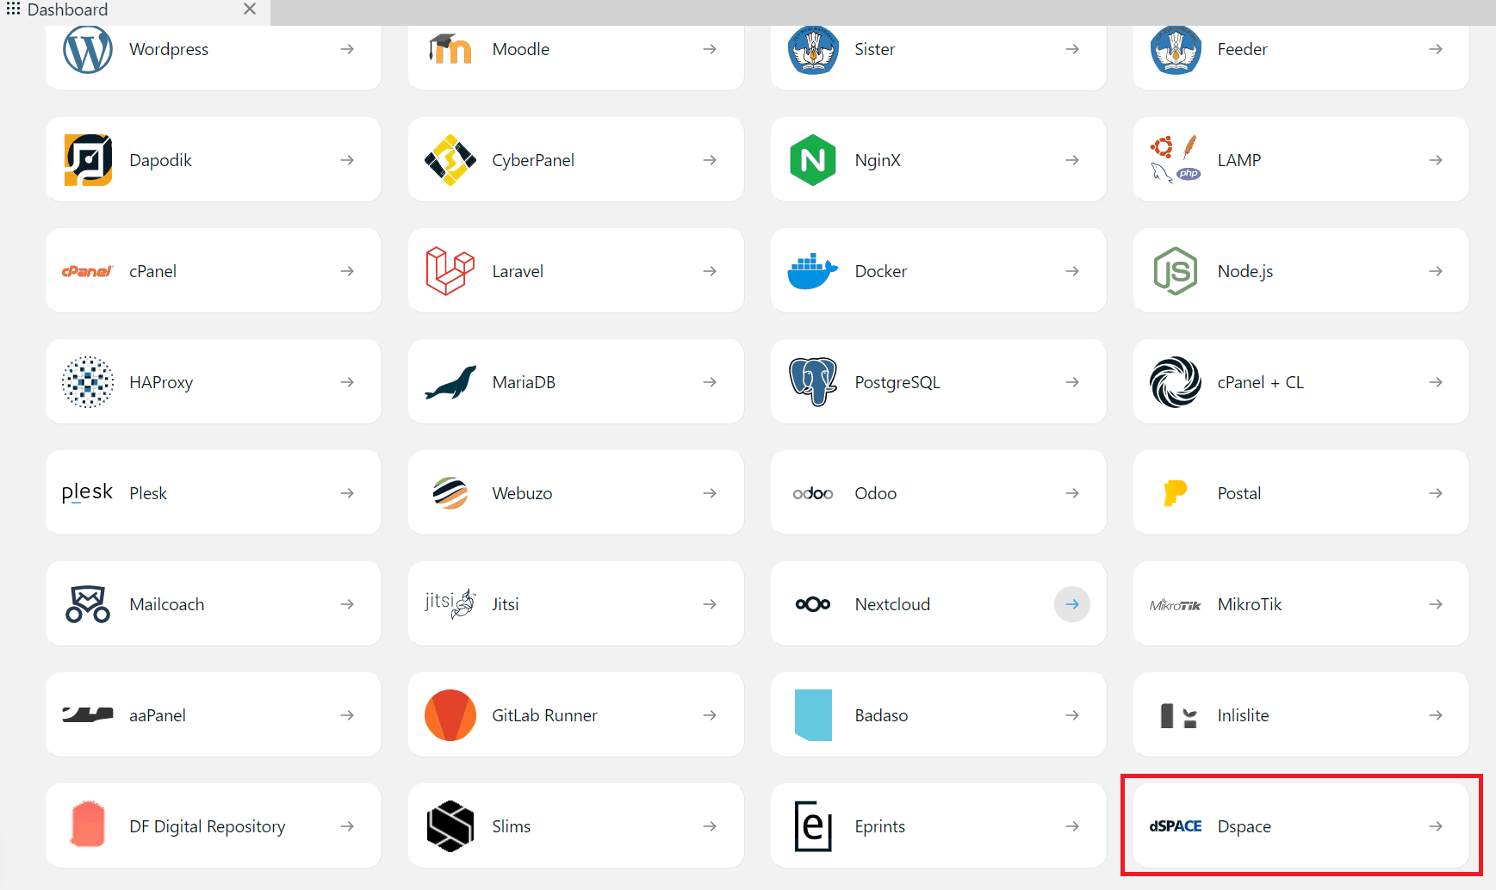Open the Moodle arrow button
This screenshot has height=890, width=1496.
[x=709, y=49]
